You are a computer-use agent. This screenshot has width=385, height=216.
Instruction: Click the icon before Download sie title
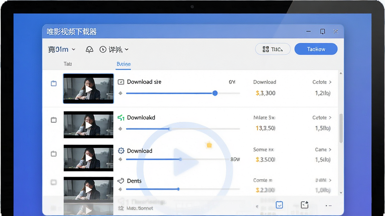(x=121, y=82)
